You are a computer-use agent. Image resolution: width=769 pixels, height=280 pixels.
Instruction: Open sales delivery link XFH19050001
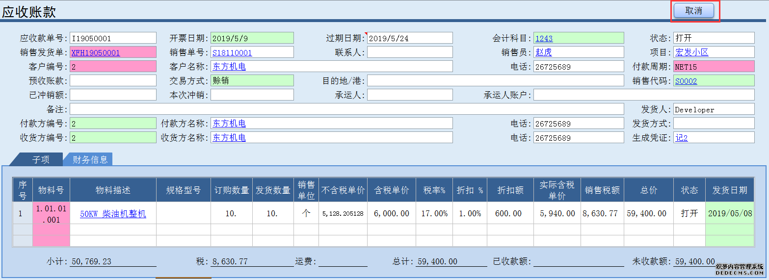(x=96, y=52)
